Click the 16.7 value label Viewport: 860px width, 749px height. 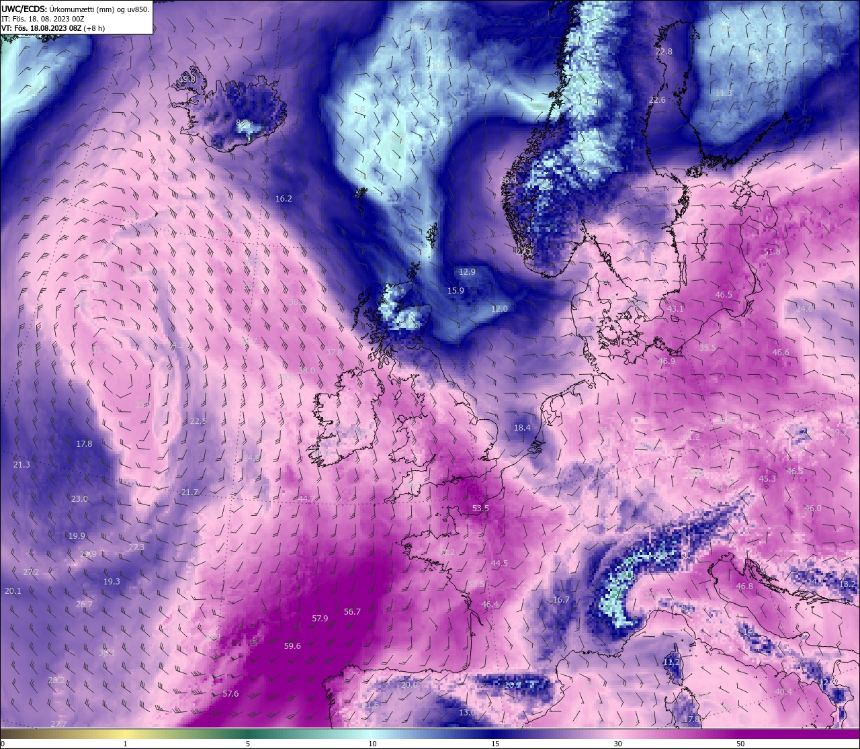561,599
